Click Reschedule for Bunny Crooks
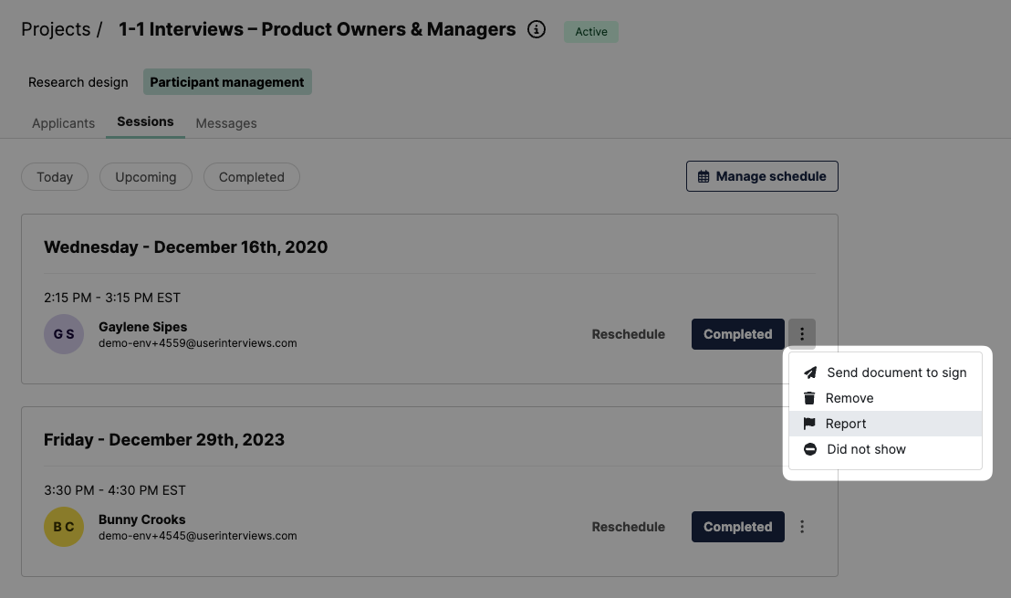The height and width of the screenshot is (598, 1011). (x=628, y=527)
